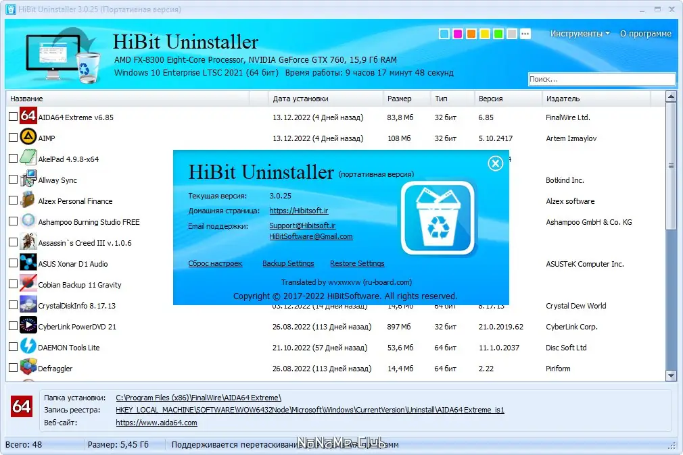This screenshot has width=683, height=455.
Task: Click the Allway Sync icon
Action: coord(28,179)
